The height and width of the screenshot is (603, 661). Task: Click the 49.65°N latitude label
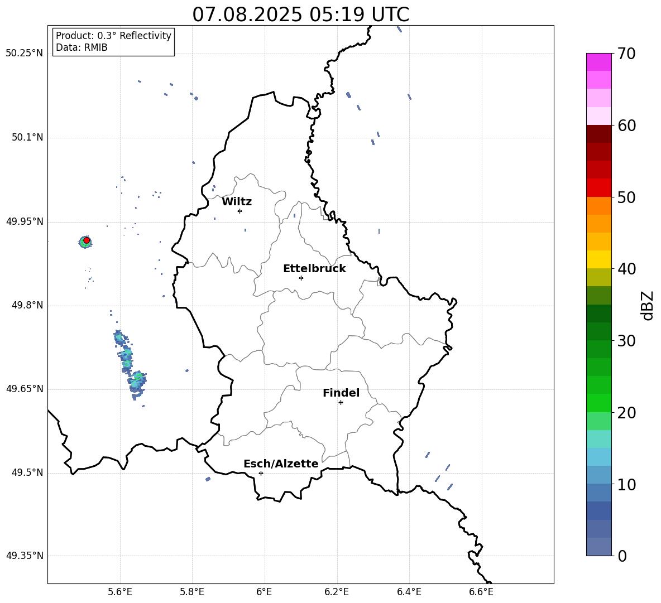coord(24,389)
